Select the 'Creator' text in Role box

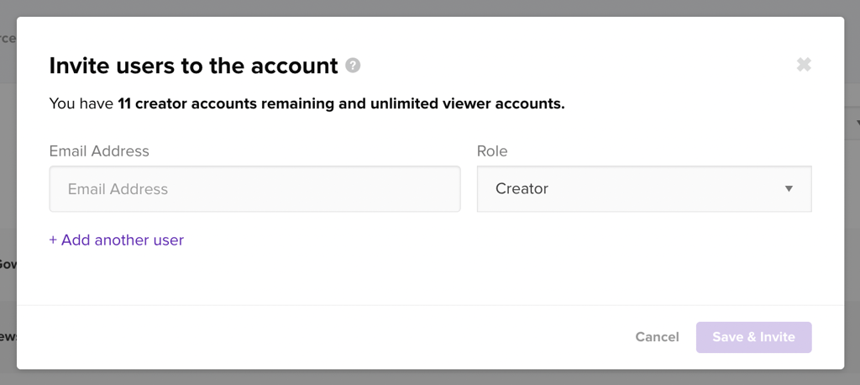[522, 189]
